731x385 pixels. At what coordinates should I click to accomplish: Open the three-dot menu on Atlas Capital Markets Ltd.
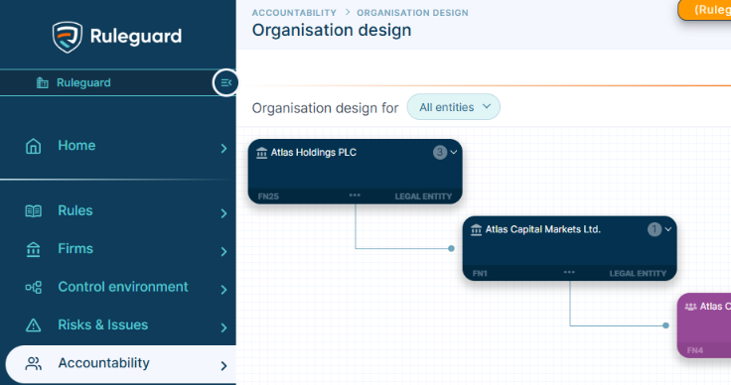tap(569, 272)
